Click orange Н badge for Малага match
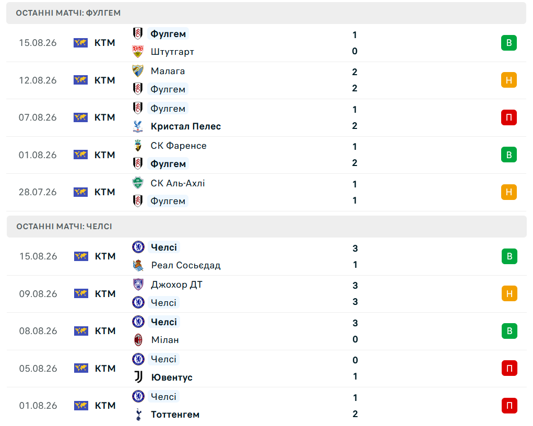Viewport: 533px width, 426px height. 509,80
